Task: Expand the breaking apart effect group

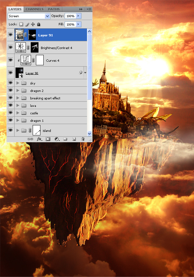Action: pyautogui.click(x=18, y=98)
